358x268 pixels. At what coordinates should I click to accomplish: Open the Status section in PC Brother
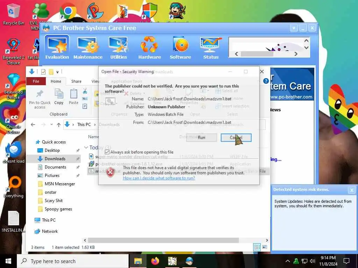pos(211,48)
